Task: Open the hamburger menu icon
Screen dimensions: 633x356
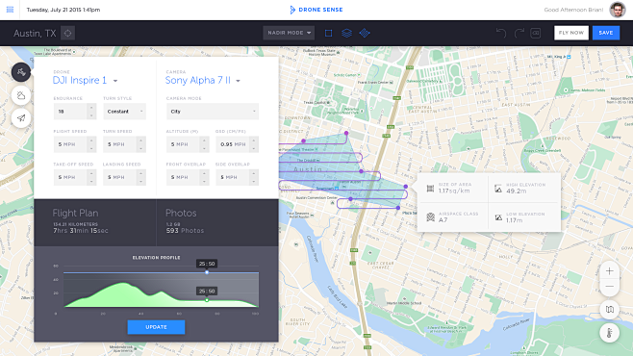Action: 10,10
